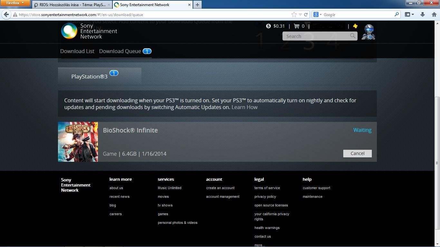This screenshot has height=247, width=440.
Task: Open the terms of service link
Action: point(267,188)
